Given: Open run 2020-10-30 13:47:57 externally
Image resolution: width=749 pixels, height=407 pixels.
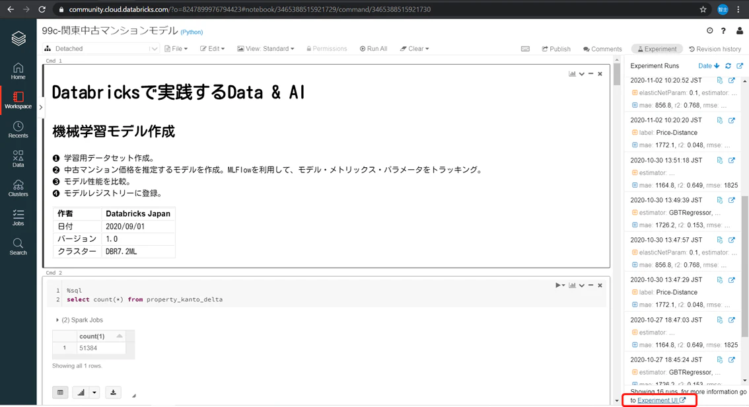Looking at the screenshot, I should click(731, 240).
